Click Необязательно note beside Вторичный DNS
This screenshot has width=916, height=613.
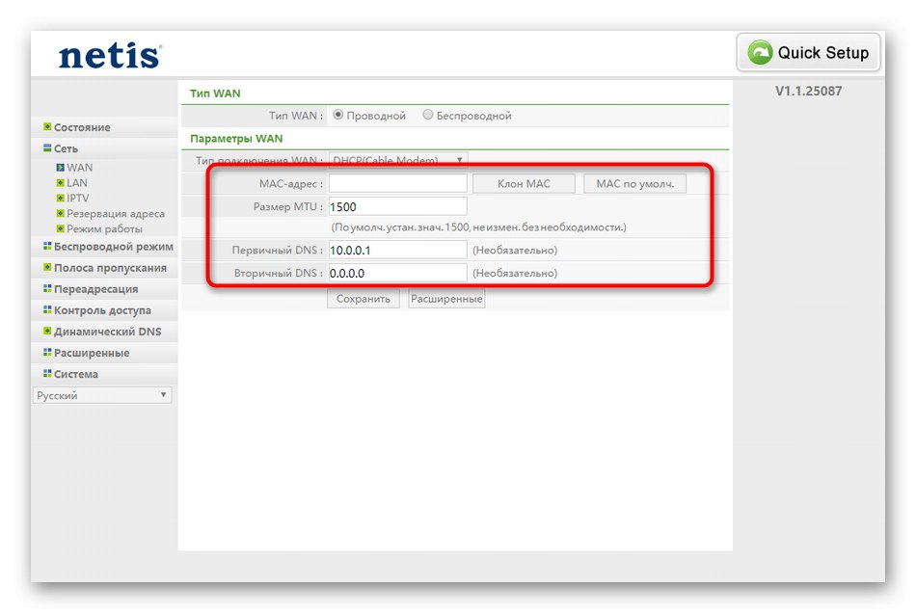[515, 273]
